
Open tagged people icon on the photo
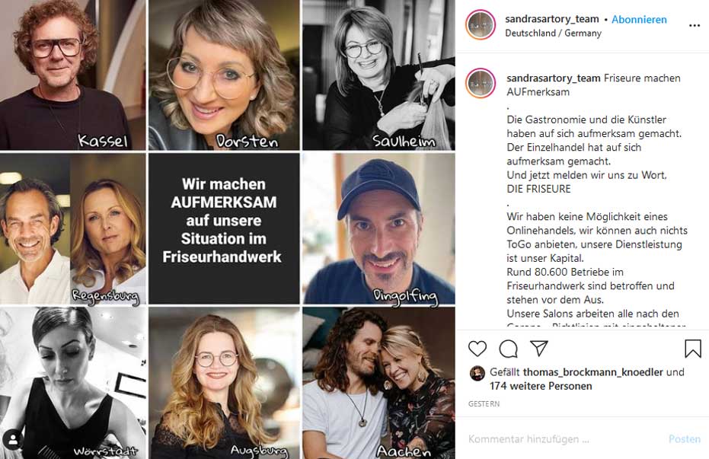click(12, 439)
